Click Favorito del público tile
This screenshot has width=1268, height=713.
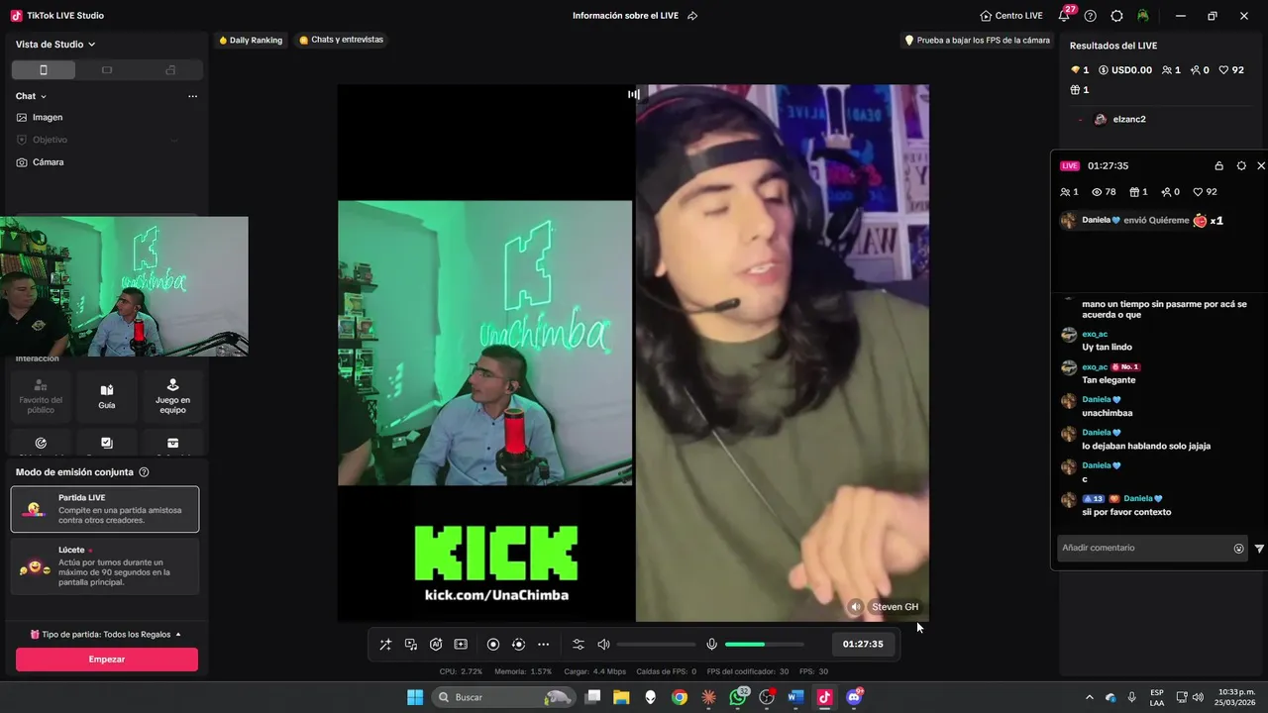(41, 396)
